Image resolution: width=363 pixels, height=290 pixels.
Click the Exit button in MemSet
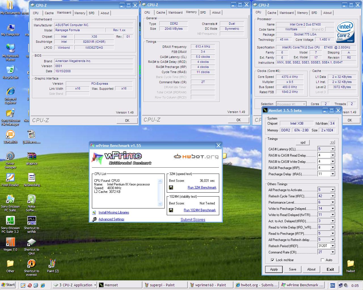(330, 269)
